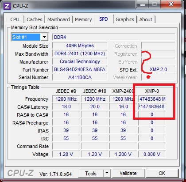Click the XMP-0 column header
The height and width of the screenshot is (182, 186).
click(x=152, y=91)
